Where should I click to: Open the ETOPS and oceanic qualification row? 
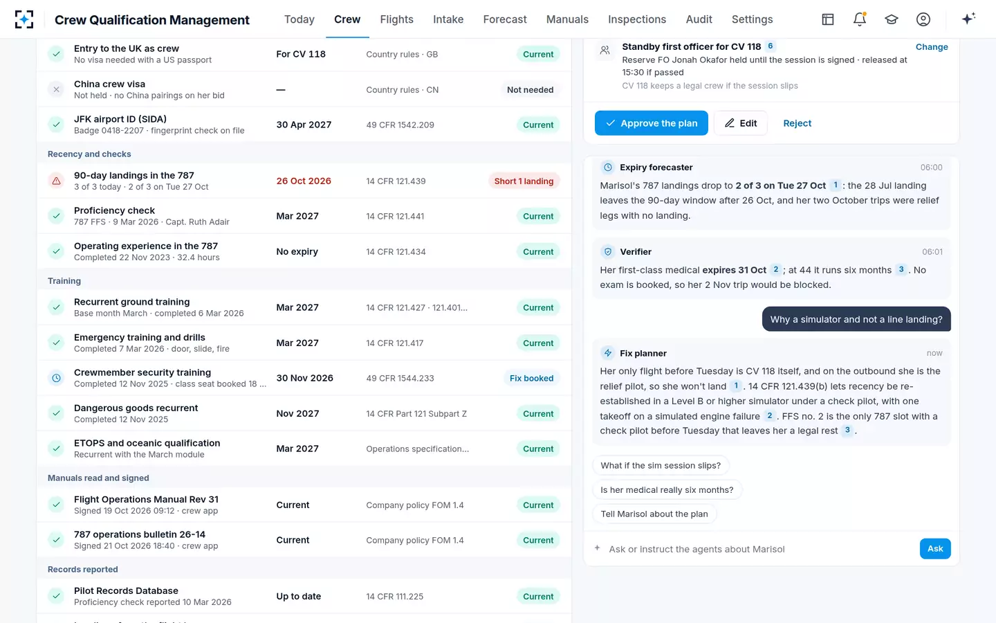click(x=304, y=449)
